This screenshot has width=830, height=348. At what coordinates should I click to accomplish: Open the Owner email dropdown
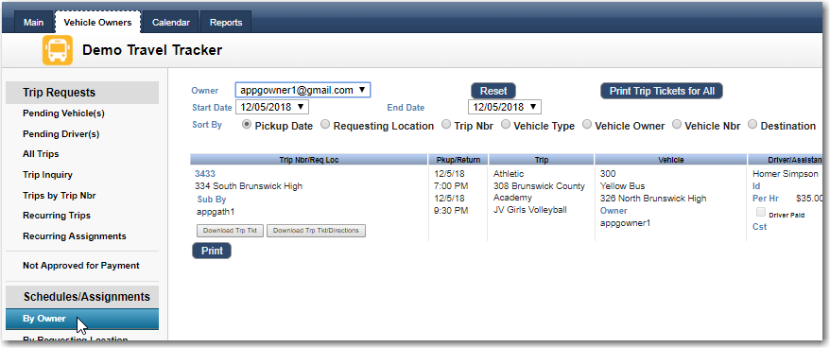(x=303, y=90)
